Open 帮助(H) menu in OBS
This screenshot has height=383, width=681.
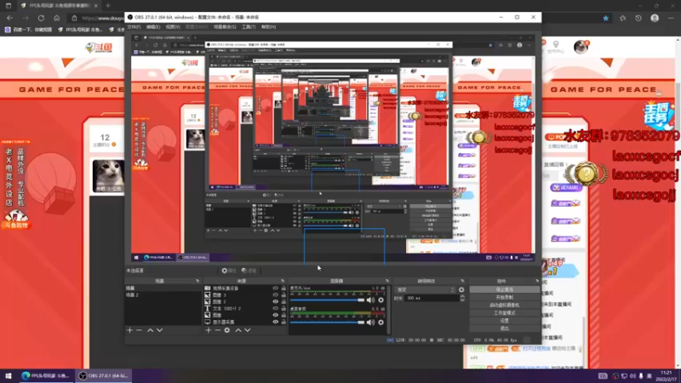coord(268,27)
